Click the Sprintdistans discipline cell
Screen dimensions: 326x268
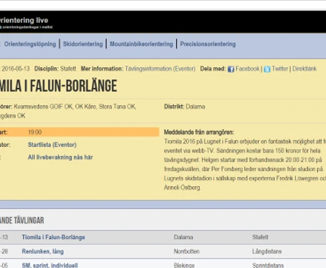pyautogui.click(x=268, y=265)
